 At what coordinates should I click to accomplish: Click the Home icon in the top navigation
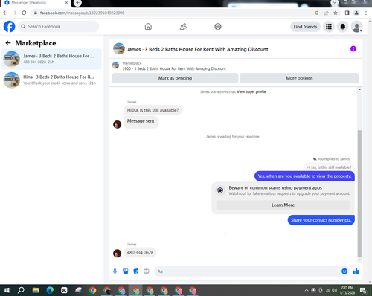tap(148, 27)
